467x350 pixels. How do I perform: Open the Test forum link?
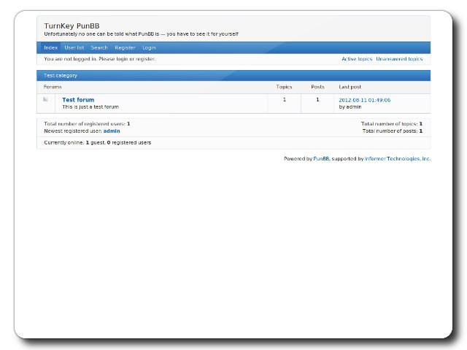point(78,100)
